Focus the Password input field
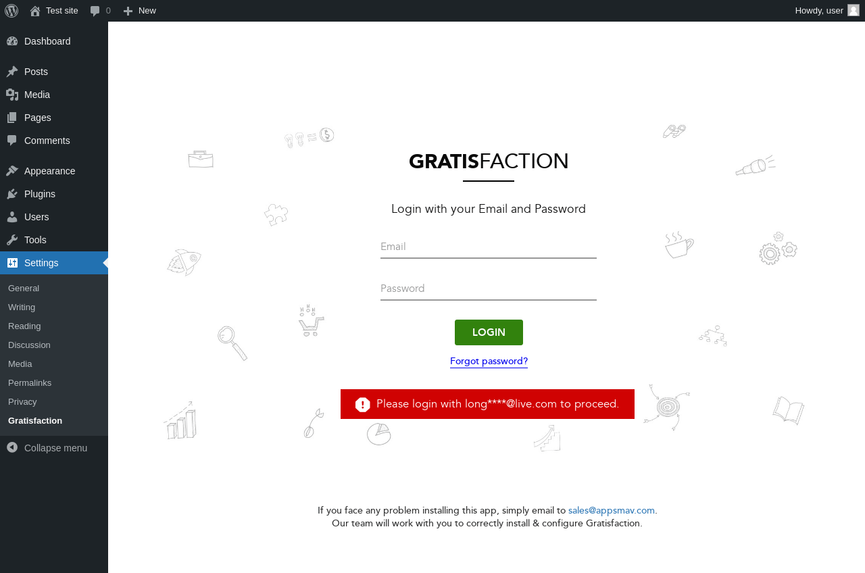This screenshot has width=865, height=573. (489, 289)
